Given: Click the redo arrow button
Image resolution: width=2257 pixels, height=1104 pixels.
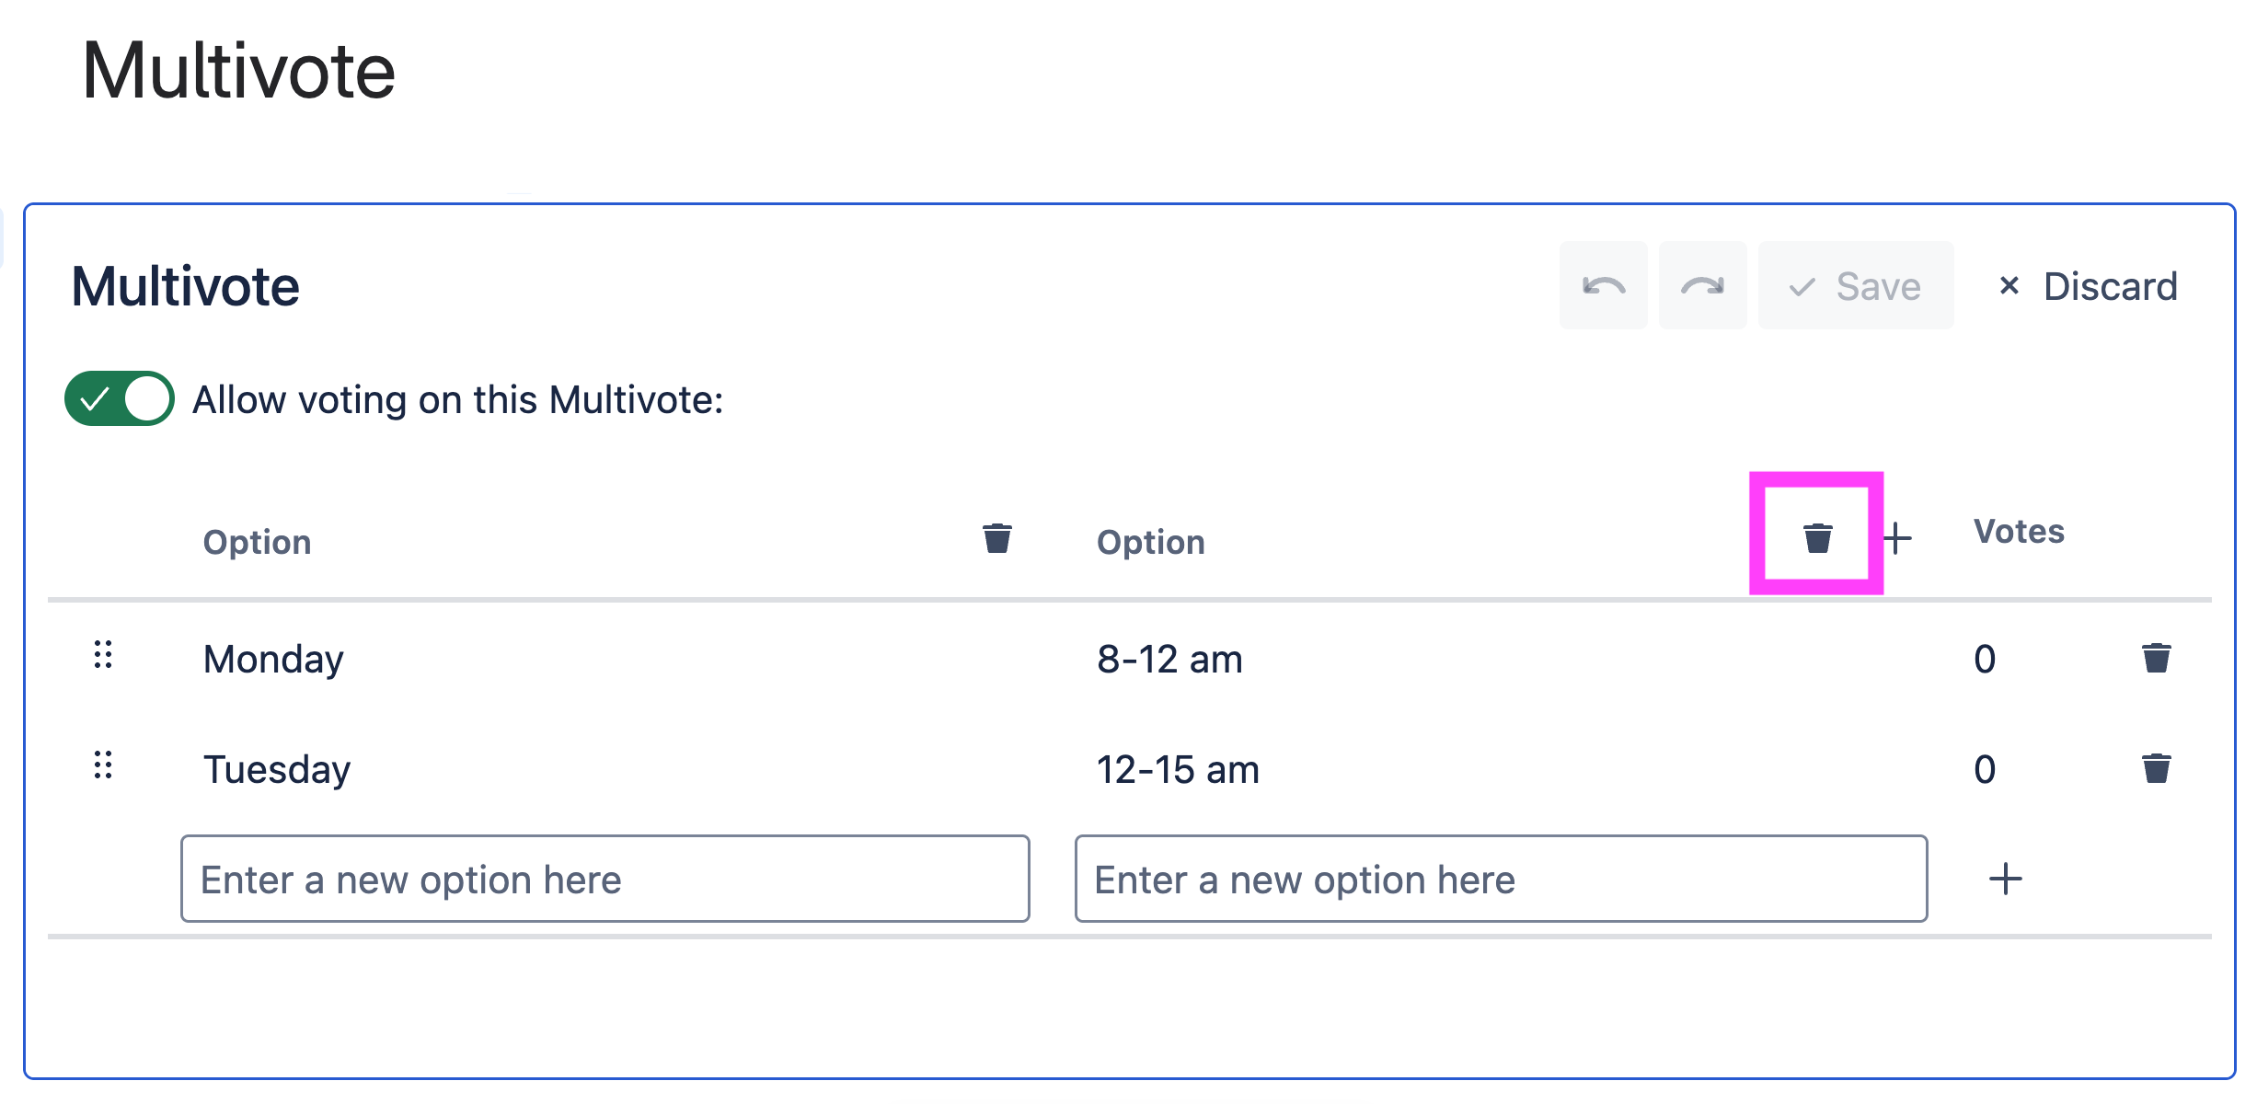Looking at the screenshot, I should click(1702, 286).
